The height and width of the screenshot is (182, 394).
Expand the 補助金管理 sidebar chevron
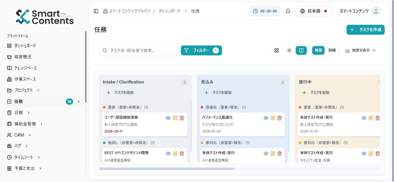pos(42,124)
